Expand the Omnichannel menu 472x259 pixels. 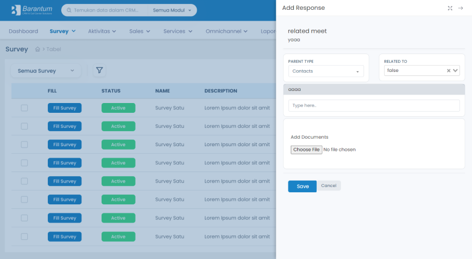pyautogui.click(x=227, y=31)
